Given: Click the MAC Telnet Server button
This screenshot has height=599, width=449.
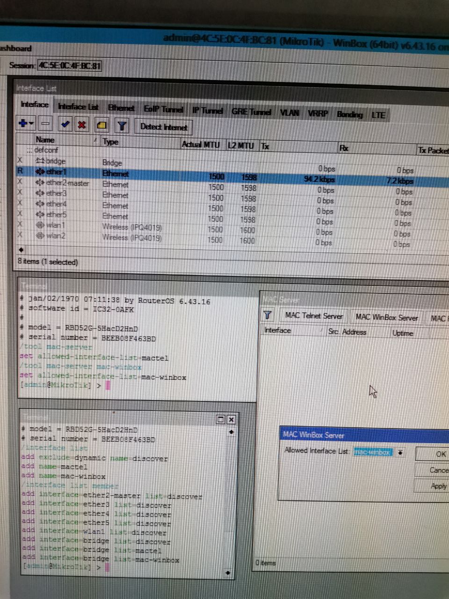Looking at the screenshot, I should click(x=314, y=316).
